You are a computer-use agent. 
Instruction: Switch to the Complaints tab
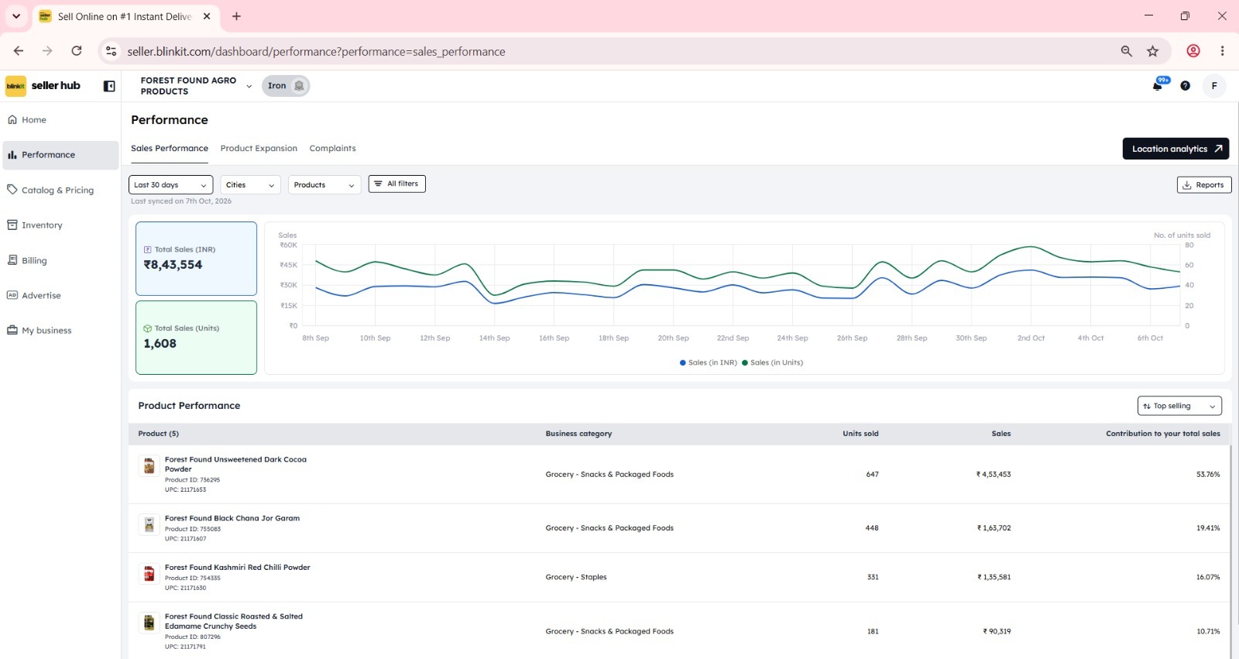(333, 149)
